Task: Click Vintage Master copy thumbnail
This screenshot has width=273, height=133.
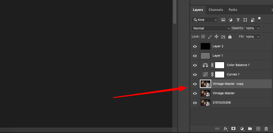Action: [205, 84]
